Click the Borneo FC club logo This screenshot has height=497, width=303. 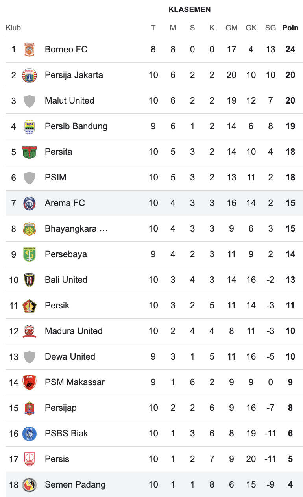[30, 50]
